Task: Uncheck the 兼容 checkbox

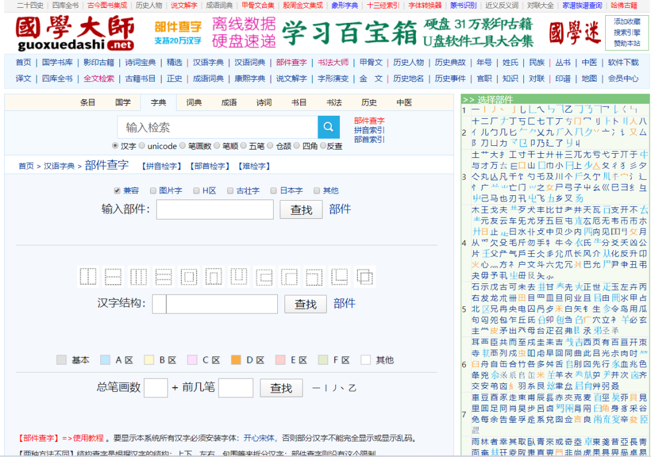Action: click(118, 190)
